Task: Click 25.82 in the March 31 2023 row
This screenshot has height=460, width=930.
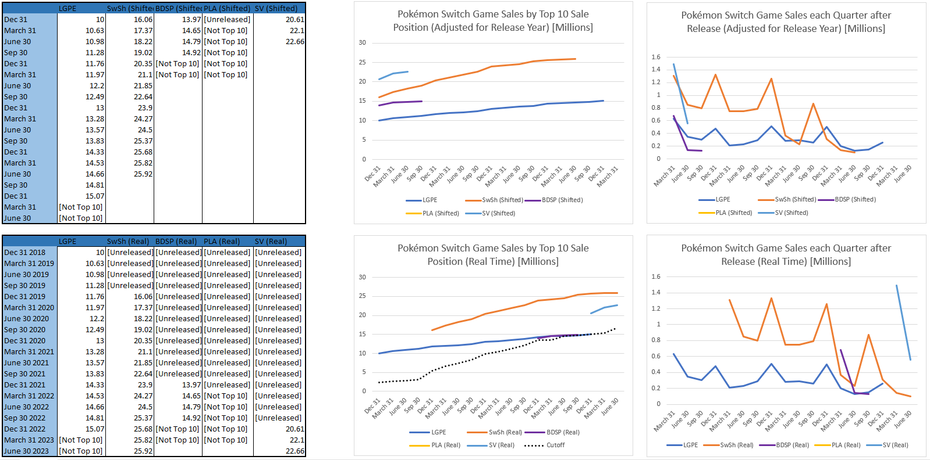Action: (143, 440)
